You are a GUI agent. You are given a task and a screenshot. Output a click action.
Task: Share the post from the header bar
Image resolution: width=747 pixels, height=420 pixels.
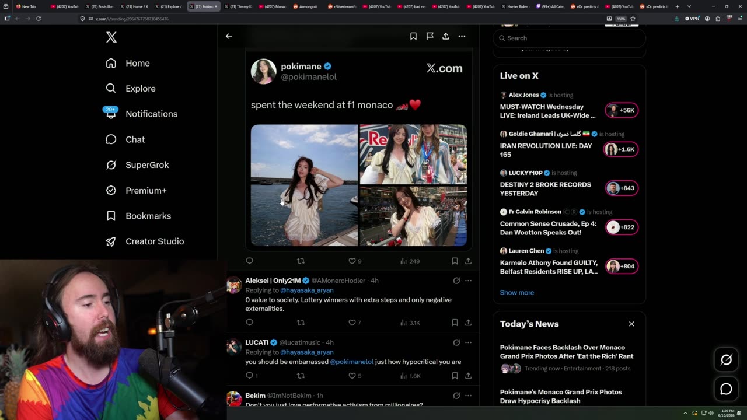(446, 36)
